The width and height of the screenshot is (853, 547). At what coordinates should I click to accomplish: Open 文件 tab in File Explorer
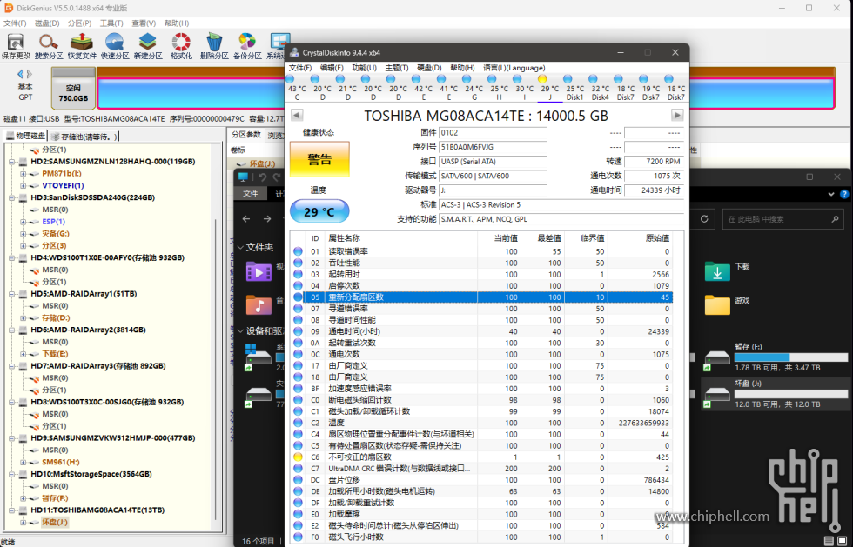[x=251, y=194]
